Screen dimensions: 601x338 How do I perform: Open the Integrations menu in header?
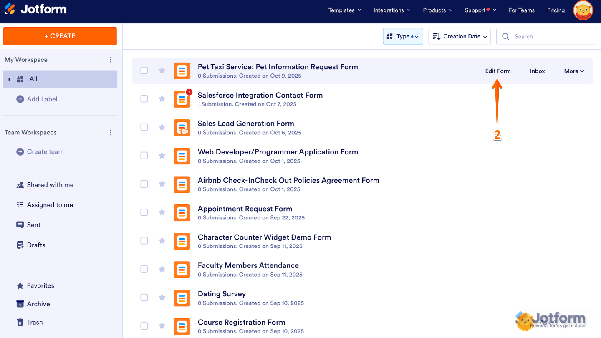point(391,10)
